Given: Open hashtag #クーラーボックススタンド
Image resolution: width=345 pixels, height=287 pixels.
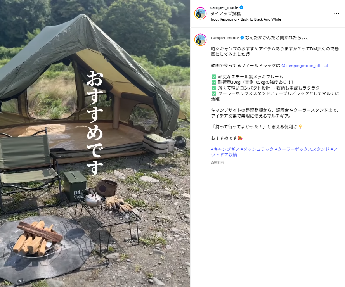Looking at the screenshot, I should point(302,149).
